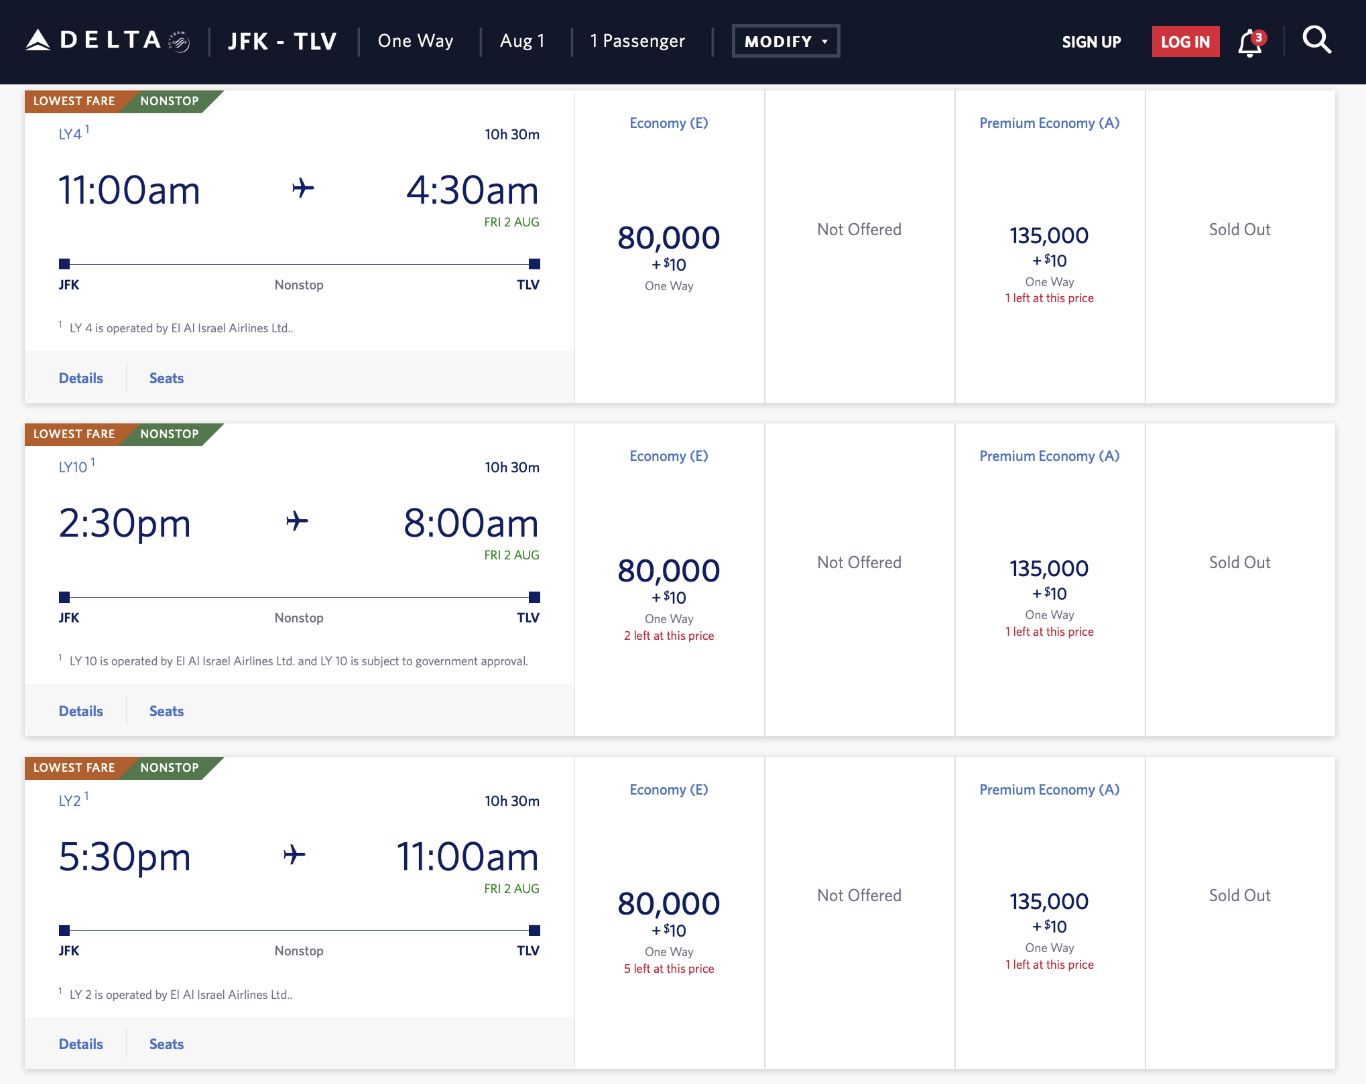This screenshot has height=1084, width=1366.
Task: Click the SIGN UP link
Action: click(1091, 42)
